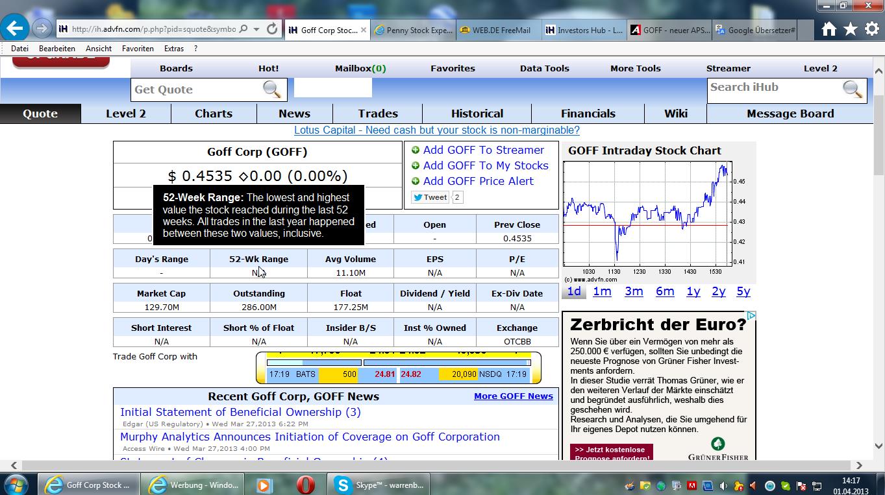The image size is (885, 495).
Task: Select the Trades tab
Action: [378, 114]
